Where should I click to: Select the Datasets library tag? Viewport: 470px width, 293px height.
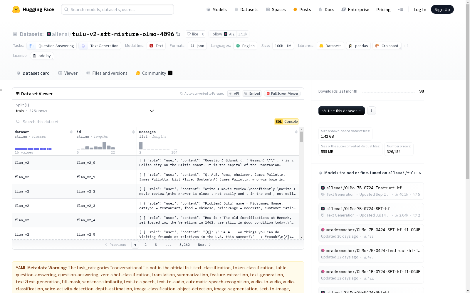330,46
